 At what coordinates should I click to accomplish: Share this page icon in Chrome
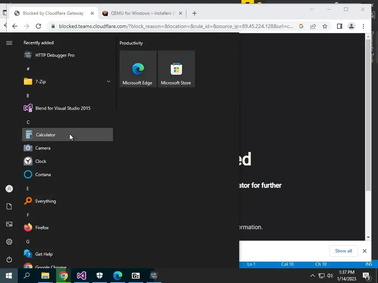[313, 26]
